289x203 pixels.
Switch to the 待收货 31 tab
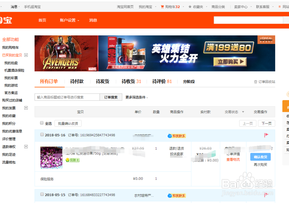point(131,82)
